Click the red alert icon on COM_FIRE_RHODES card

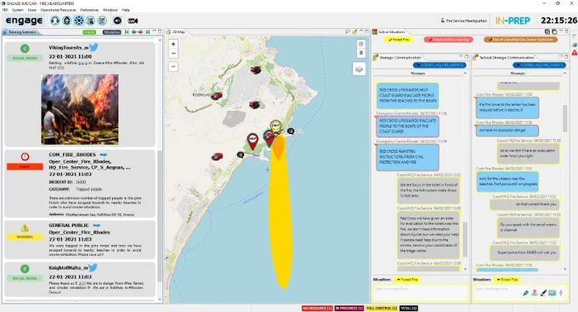[x=25, y=157]
